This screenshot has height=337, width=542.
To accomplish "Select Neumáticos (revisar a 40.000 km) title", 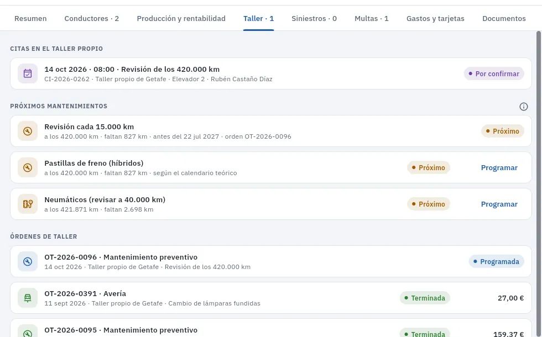I will 105,199.
